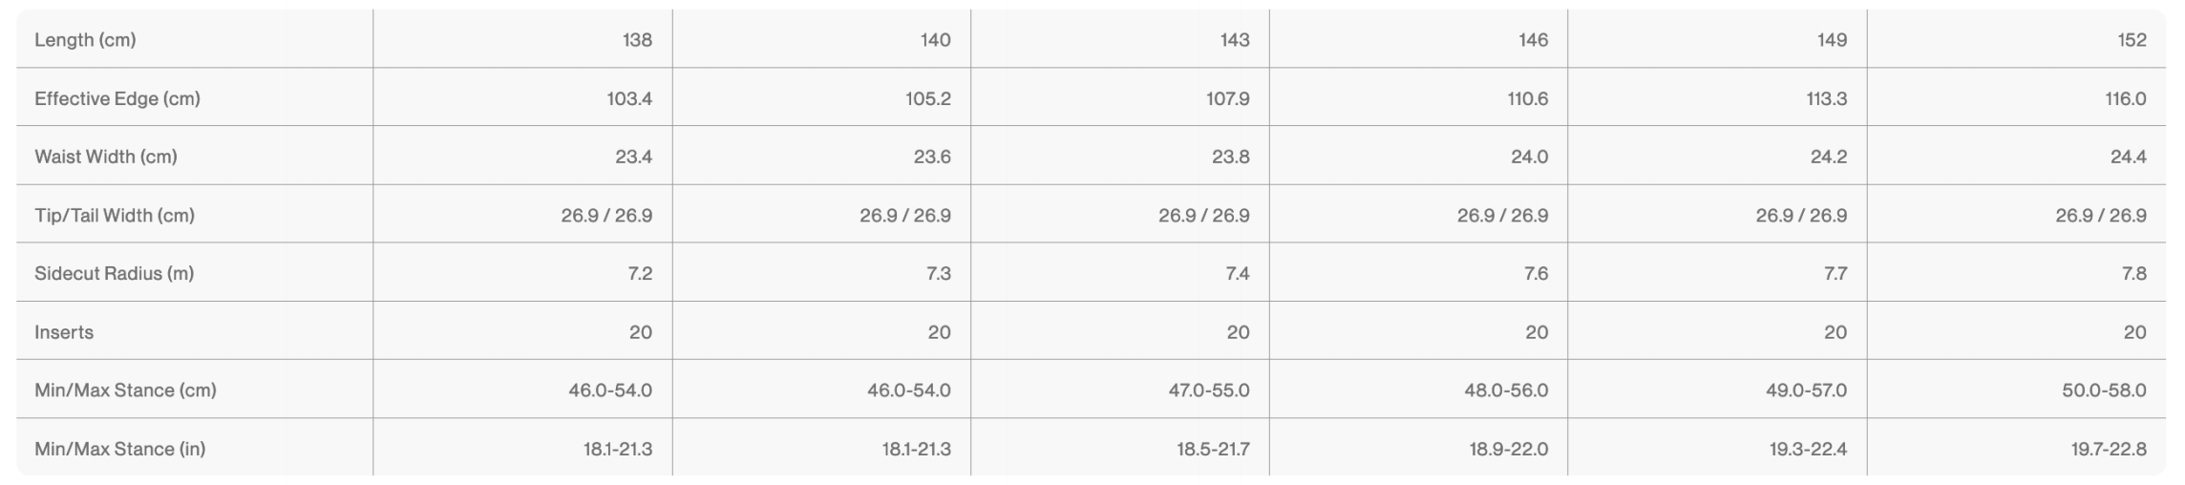Click the Length (cm) row label
Image resolution: width=2185 pixels, height=485 pixels.
pos(85,40)
